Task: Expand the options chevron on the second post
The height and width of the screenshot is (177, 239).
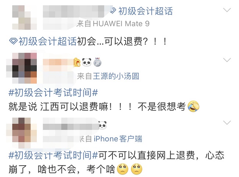Action: pos(227,60)
